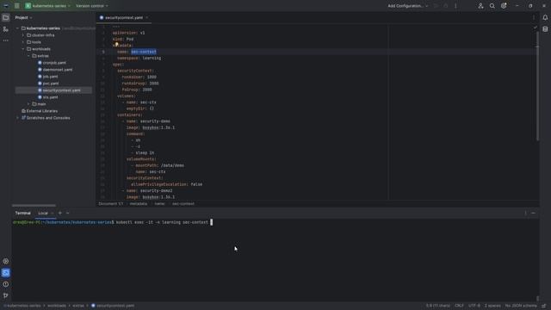Open the Project tool window icon
551x310 pixels.
pos(6,17)
